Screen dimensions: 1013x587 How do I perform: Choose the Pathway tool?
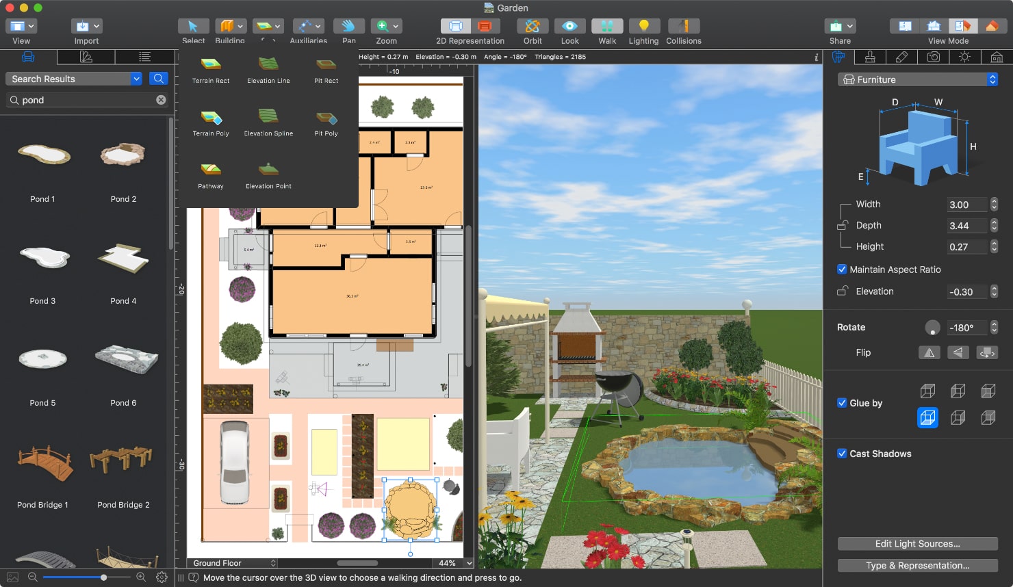(211, 176)
